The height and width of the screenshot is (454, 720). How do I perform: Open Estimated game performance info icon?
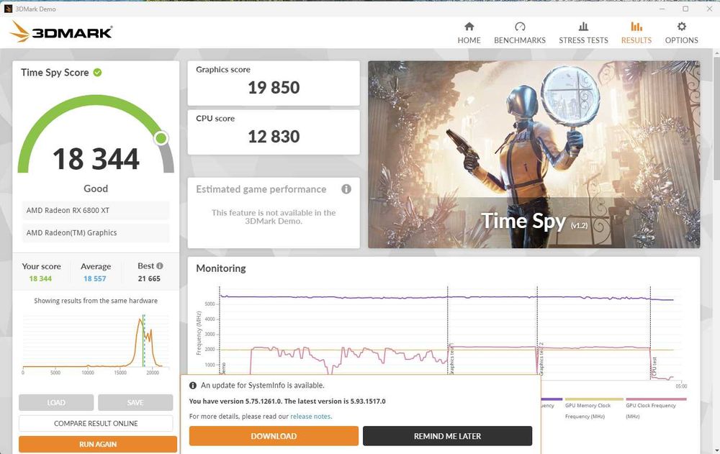(346, 189)
